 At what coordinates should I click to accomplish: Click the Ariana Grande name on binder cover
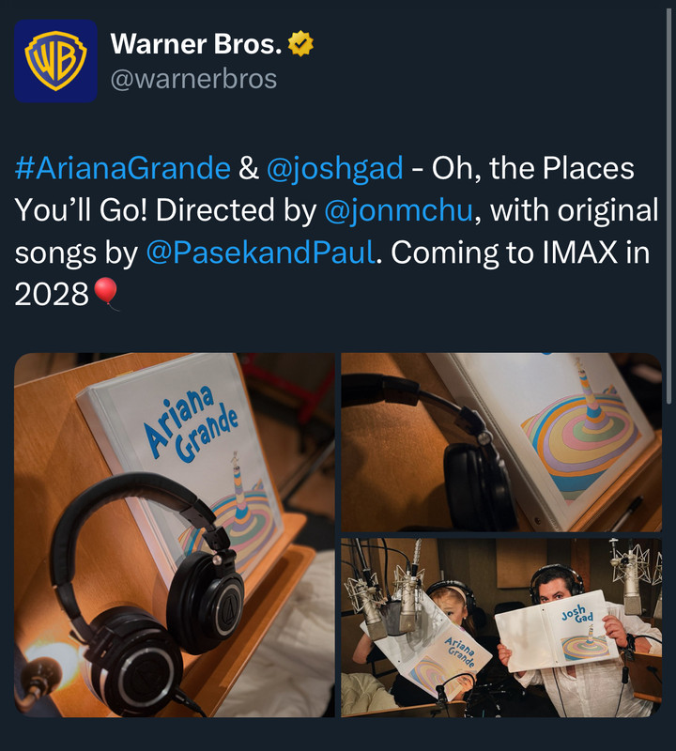coord(192,423)
